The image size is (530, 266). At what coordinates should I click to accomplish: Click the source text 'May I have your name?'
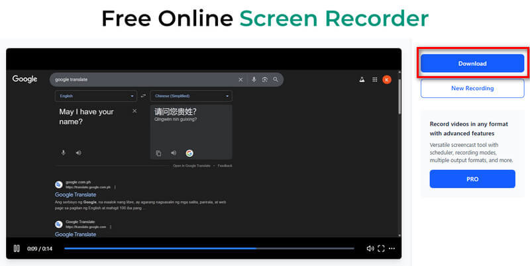(x=86, y=116)
